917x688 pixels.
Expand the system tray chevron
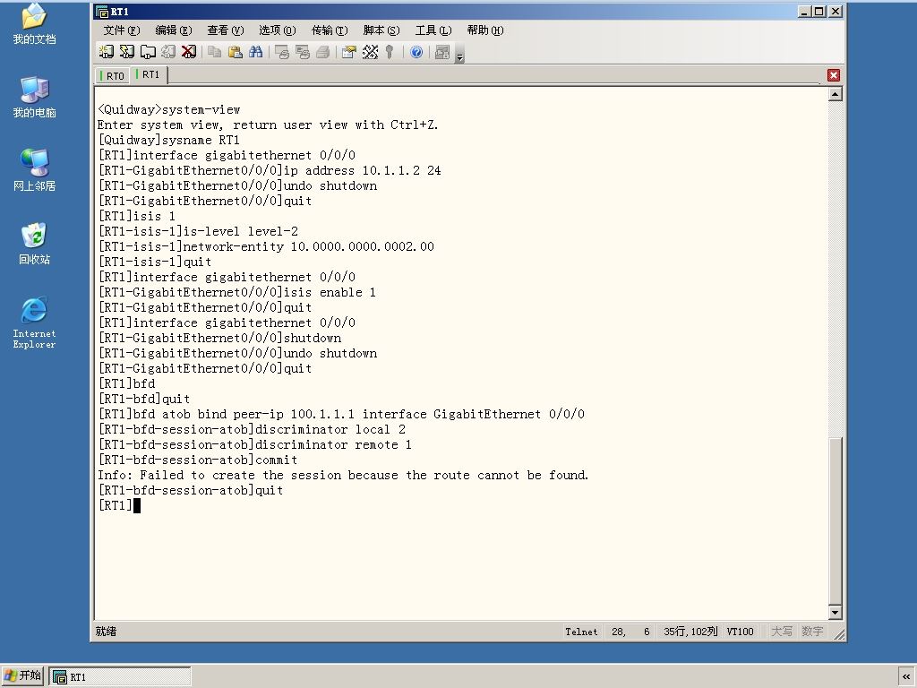(x=906, y=677)
